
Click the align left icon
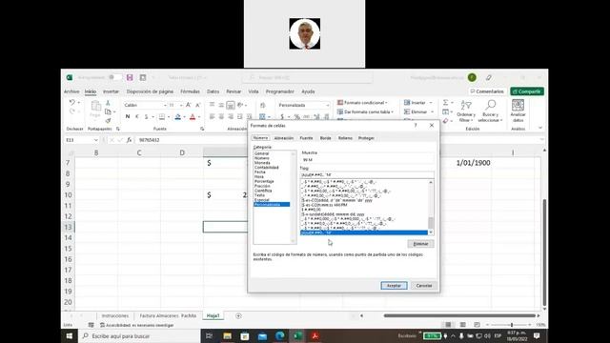[x=212, y=116]
